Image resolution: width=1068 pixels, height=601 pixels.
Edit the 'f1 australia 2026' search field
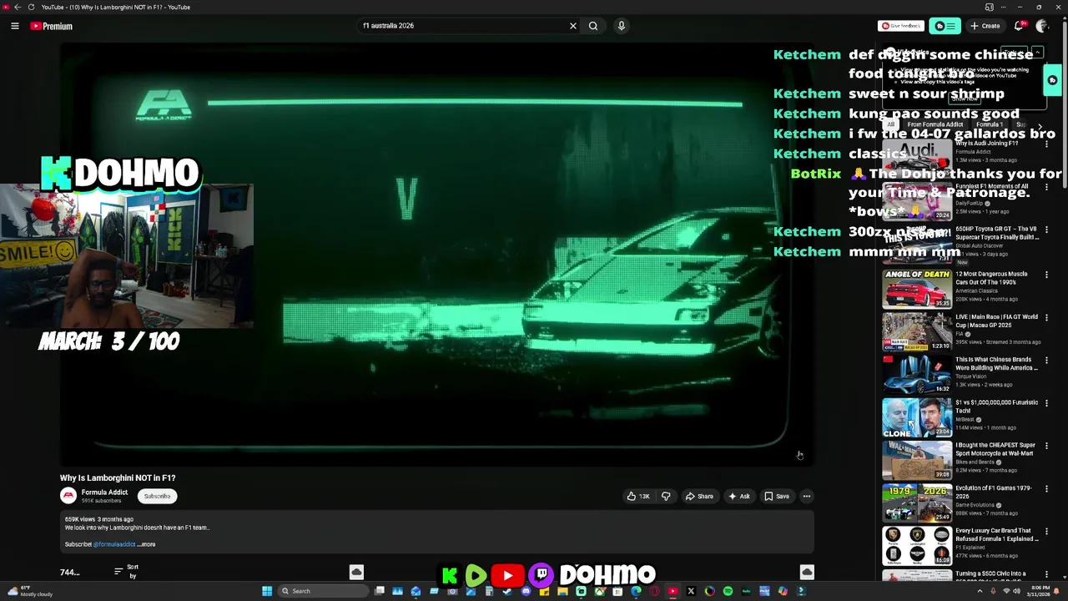[463, 26]
